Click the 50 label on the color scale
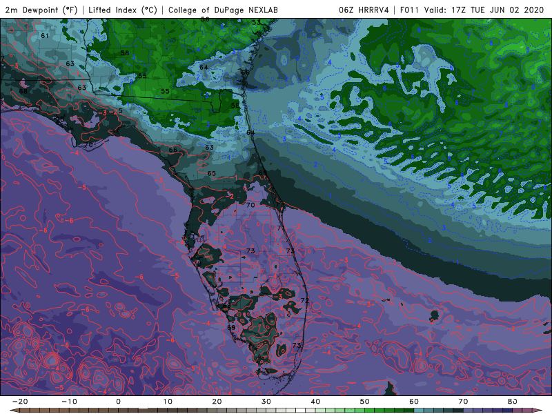Viewport: 552px width, 414px height. click(x=365, y=402)
